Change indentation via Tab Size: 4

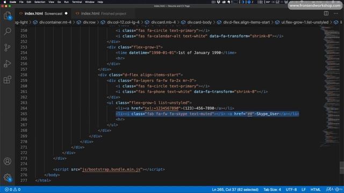[x=272, y=189]
